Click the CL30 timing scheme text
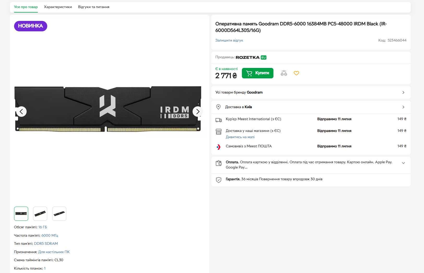424x273 pixels. click(x=59, y=260)
